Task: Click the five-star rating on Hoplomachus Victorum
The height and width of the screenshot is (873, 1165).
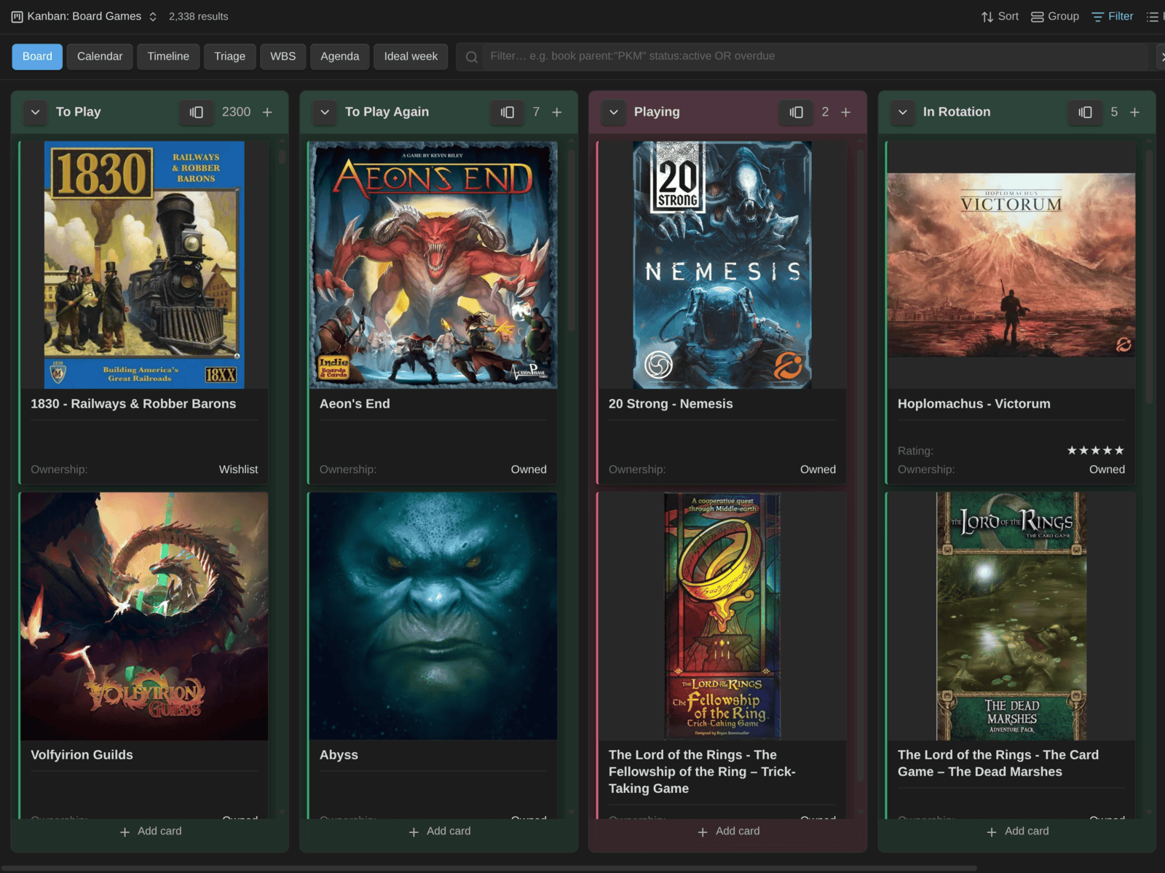Action: pos(1095,451)
